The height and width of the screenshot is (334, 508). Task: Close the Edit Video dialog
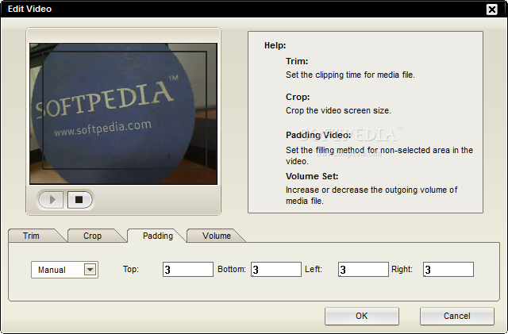pyautogui.click(x=492, y=10)
